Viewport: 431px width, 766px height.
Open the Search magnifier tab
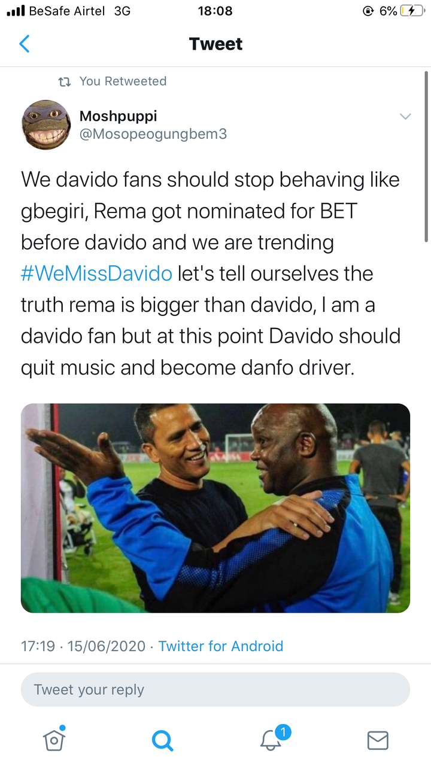coord(162,740)
